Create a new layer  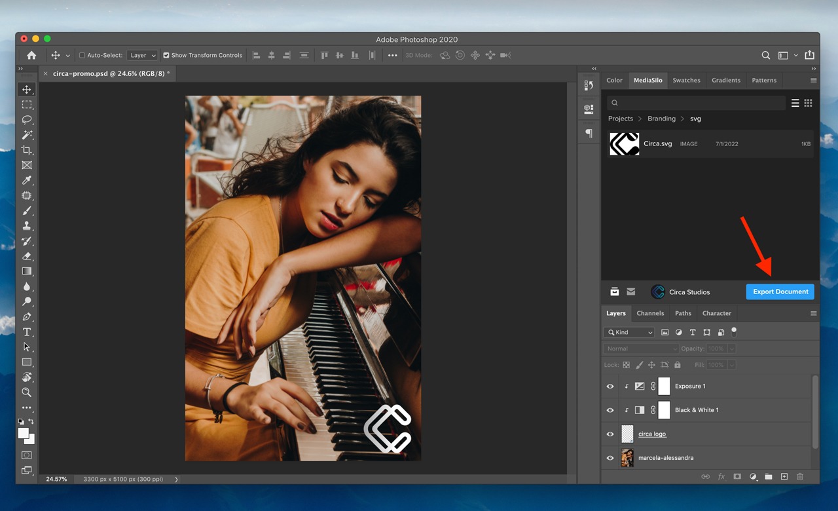[784, 476]
